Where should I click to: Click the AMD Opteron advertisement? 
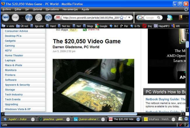166,56
